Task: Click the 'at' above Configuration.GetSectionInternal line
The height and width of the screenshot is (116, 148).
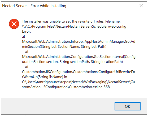Action: tap(27, 52)
